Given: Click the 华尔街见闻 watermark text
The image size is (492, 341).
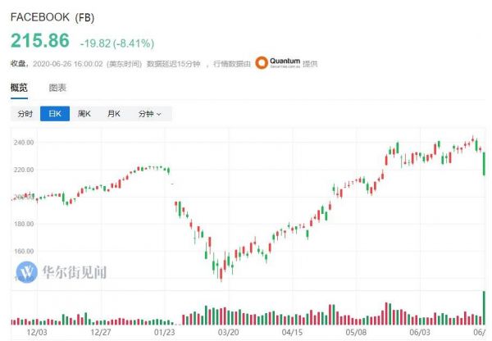Looking at the screenshot, I should 75,272.
